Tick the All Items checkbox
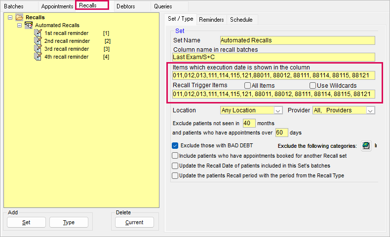This screenshot has width=390, height=237. click(x=247, y=86)
